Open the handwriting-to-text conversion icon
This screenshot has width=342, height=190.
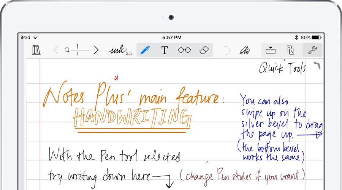[x=291, y=50]
